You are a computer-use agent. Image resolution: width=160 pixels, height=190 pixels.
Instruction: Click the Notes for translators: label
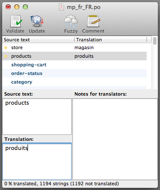[x=101, y=94]
